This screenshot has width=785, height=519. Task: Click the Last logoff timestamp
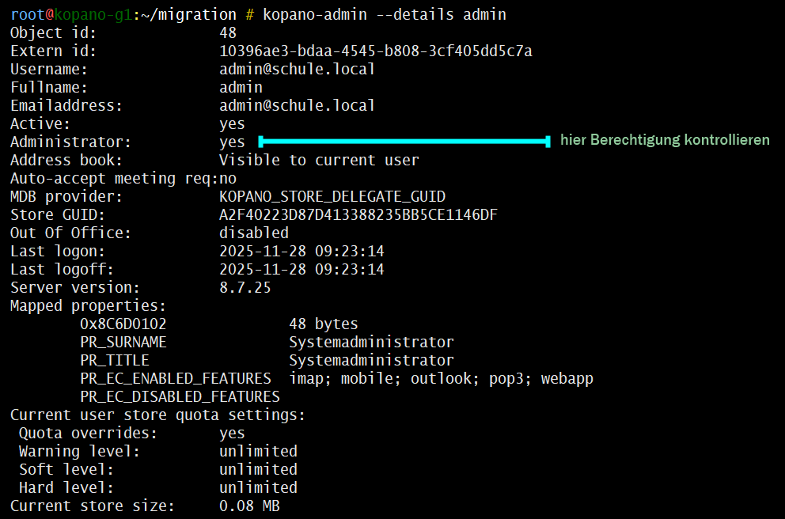[301, 270]
